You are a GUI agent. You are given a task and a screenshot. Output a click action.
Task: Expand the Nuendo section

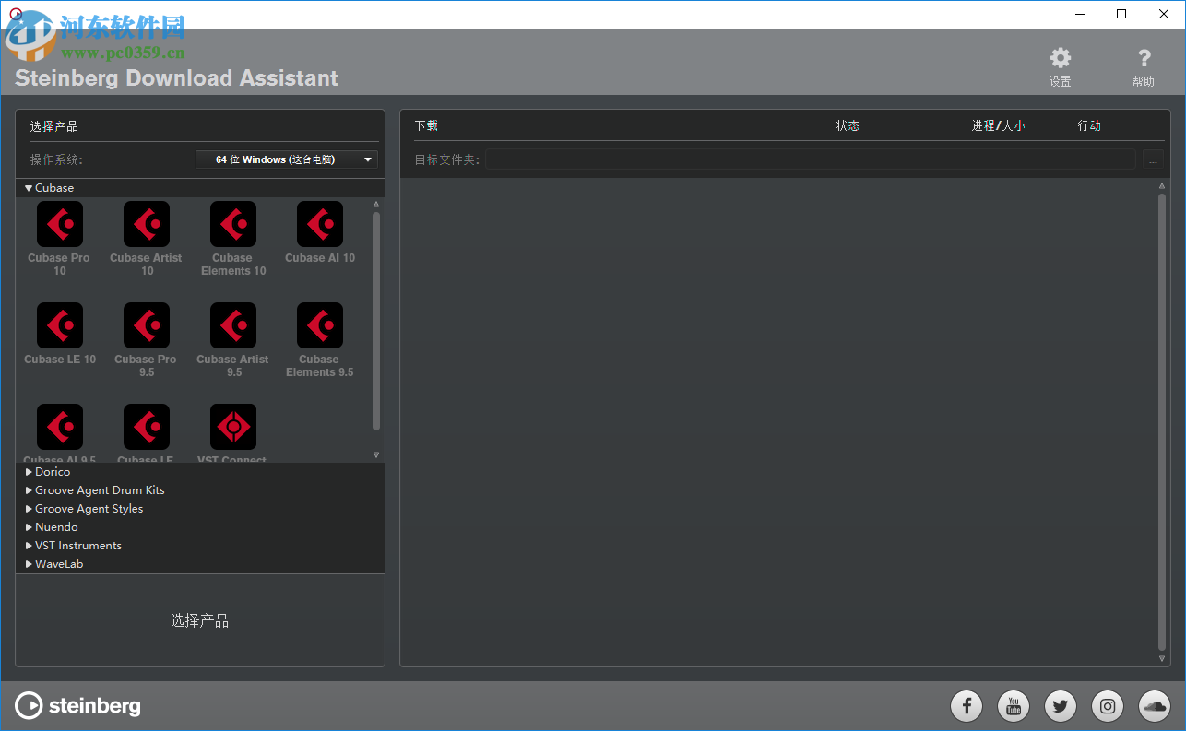tap(54, 526)
